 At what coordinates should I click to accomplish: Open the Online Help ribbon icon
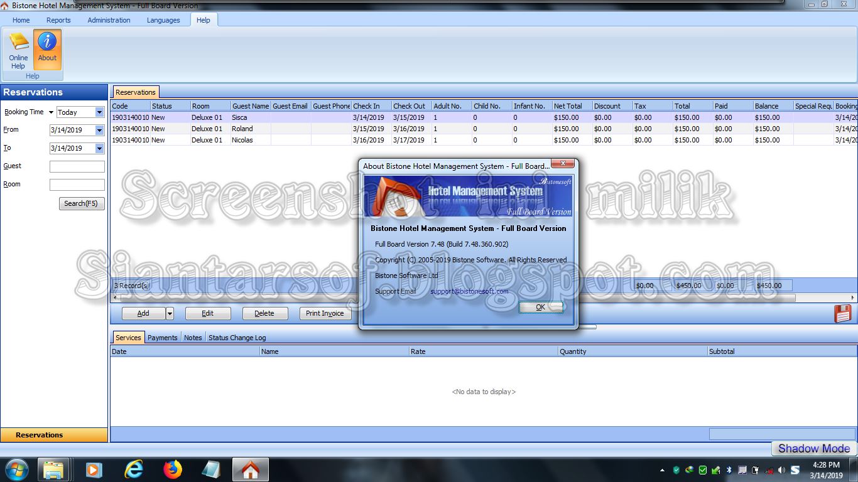click(x=18, y=50)
